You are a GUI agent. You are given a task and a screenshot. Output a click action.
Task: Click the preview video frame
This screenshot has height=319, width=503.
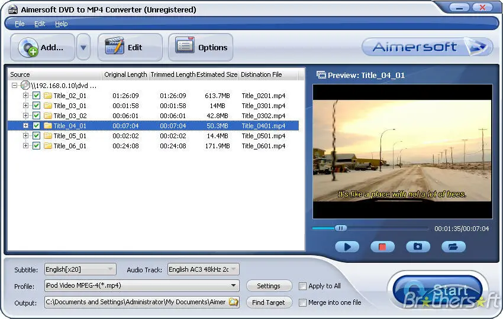tap(402, 151)
